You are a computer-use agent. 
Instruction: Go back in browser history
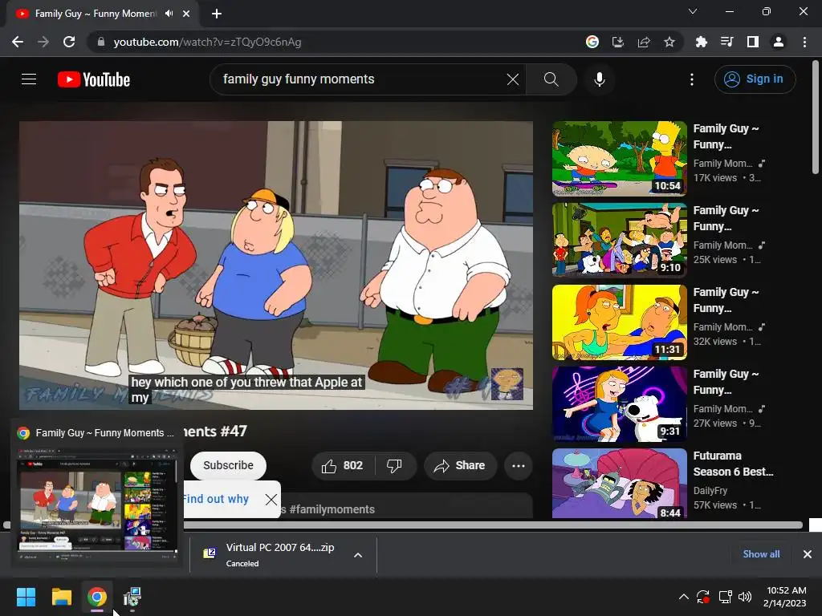pos(18,42)
